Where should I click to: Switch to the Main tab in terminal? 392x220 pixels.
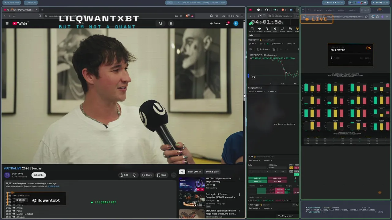pyautogui.click(x=251, y=35)
